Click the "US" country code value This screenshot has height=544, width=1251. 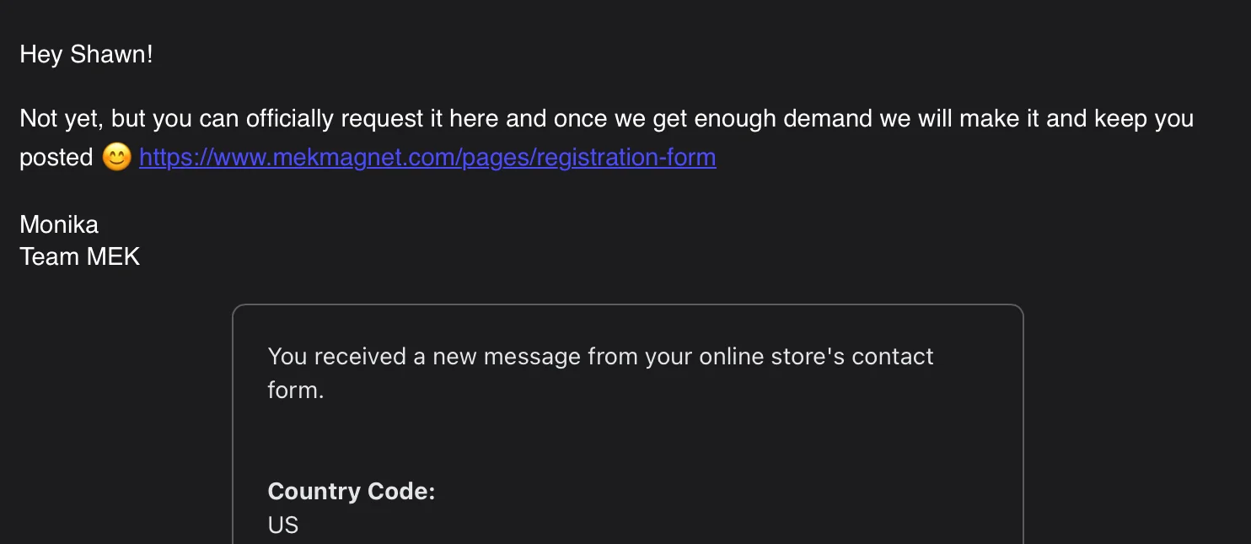[x=283, y=525]
